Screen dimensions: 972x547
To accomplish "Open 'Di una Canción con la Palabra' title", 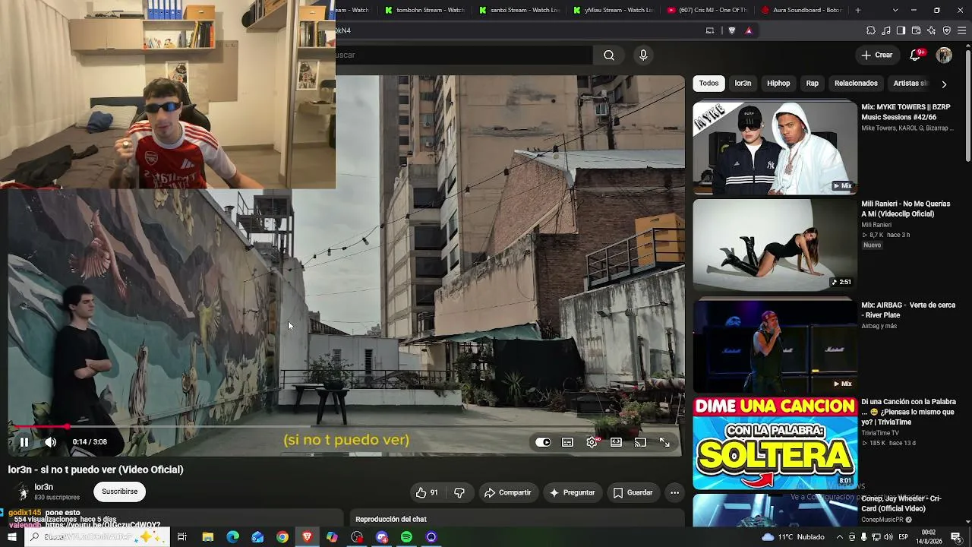I will [908, 412].
